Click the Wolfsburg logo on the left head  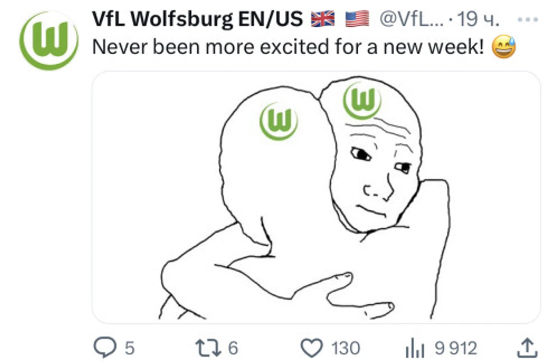[279, 121]
